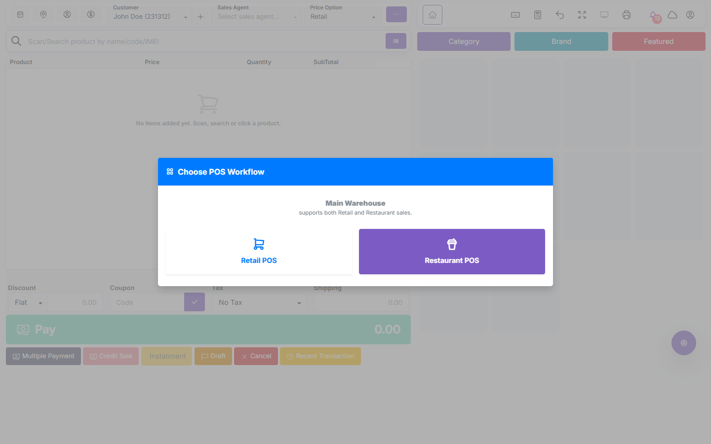Viewport: 711px width, 444px height.
Task: Click the user circle icon beside location pin
Action: pos(67,15)
